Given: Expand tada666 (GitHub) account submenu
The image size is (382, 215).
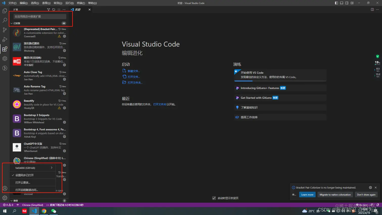Looking at the screenshot, I should [x=32, y=168].
